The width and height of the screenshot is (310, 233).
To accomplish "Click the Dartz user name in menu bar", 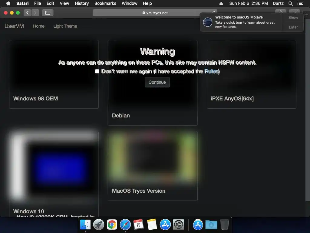I will [278, 3].
